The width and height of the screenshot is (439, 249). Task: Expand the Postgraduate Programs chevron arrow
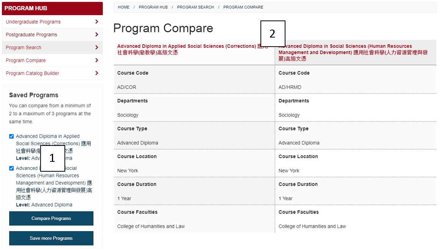(x=98, y=34)
